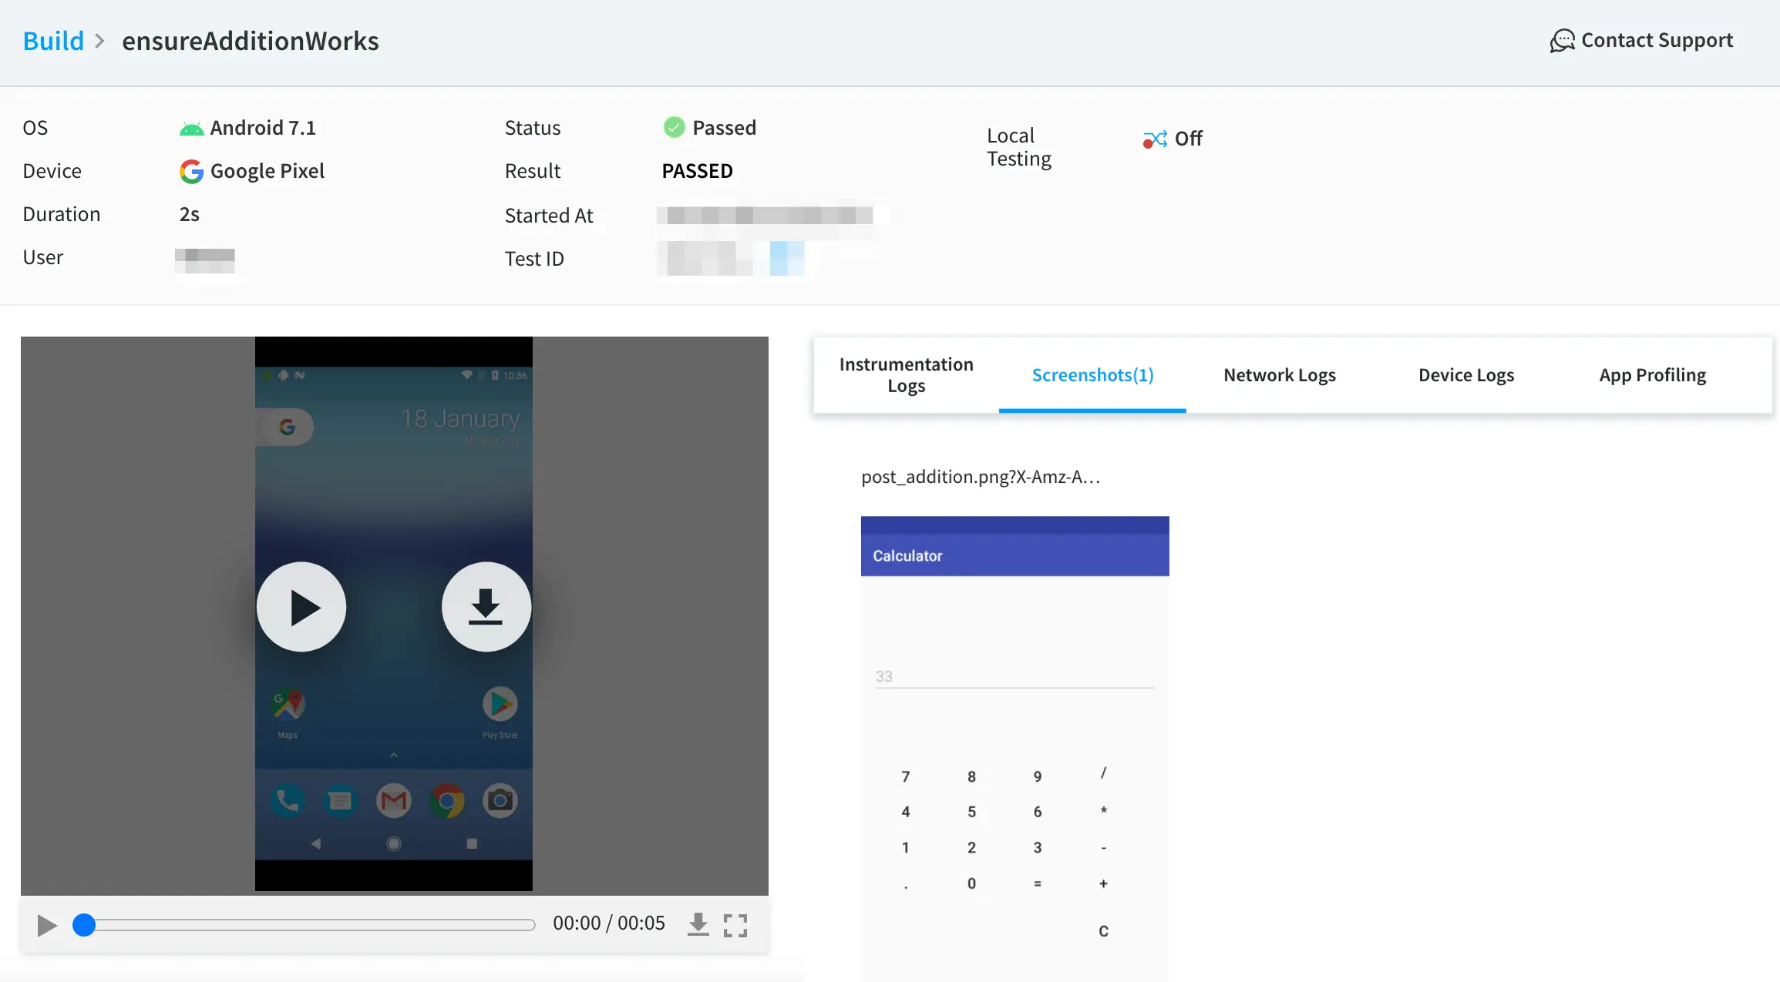Click the post_addition.png filename label
The image size is (1780, 982).
pyautogui.click(x=980, y=477)
